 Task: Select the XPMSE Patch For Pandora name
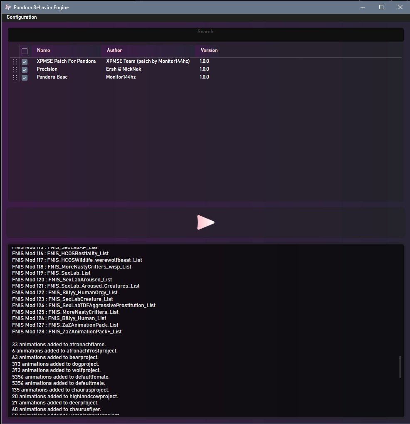click(x=66, y=61)
